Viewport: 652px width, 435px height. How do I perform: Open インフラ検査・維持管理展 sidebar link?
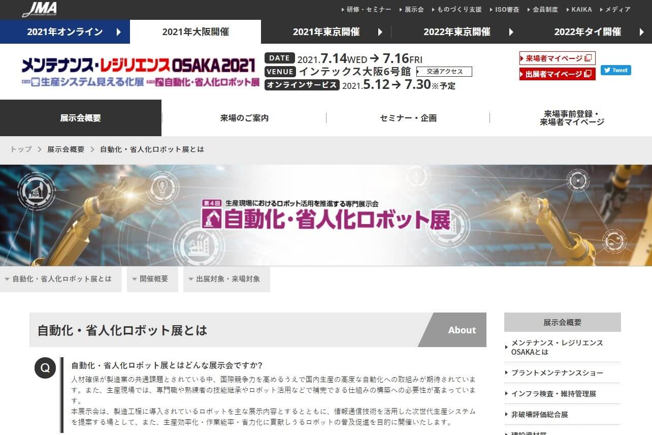tap(563, 394)
